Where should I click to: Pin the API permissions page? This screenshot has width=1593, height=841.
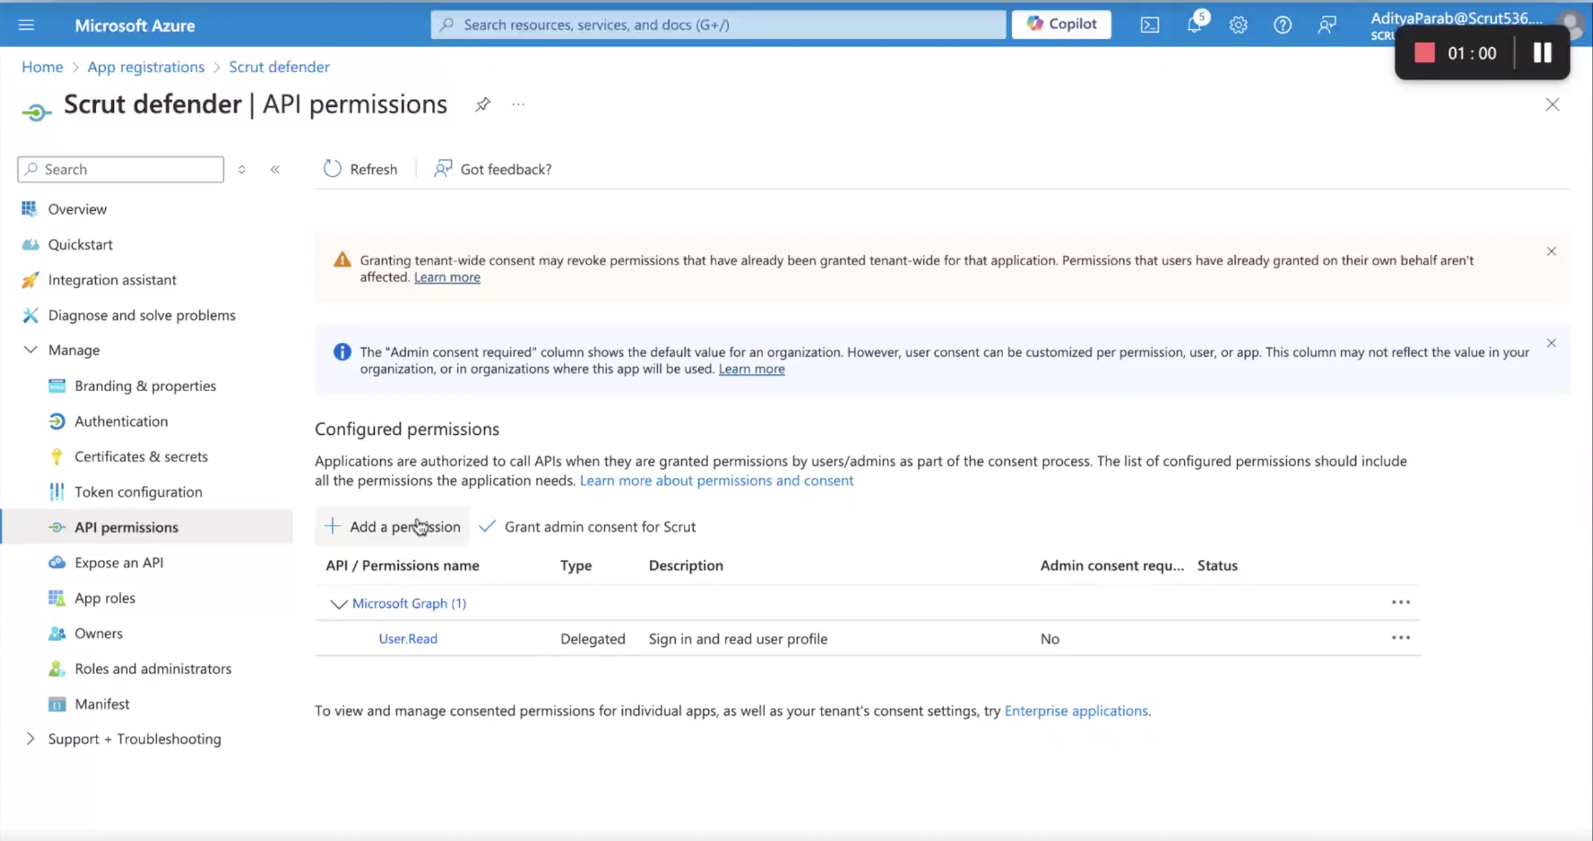[482, 105]
